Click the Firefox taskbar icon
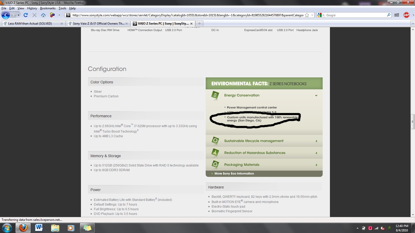 pos(23,228)
